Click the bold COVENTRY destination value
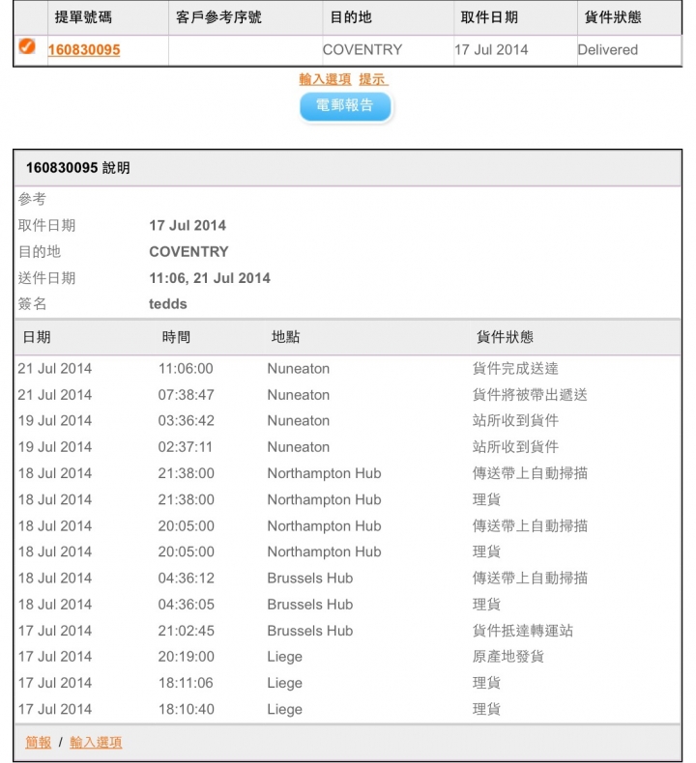696x763 pixels. click(188, 251)
